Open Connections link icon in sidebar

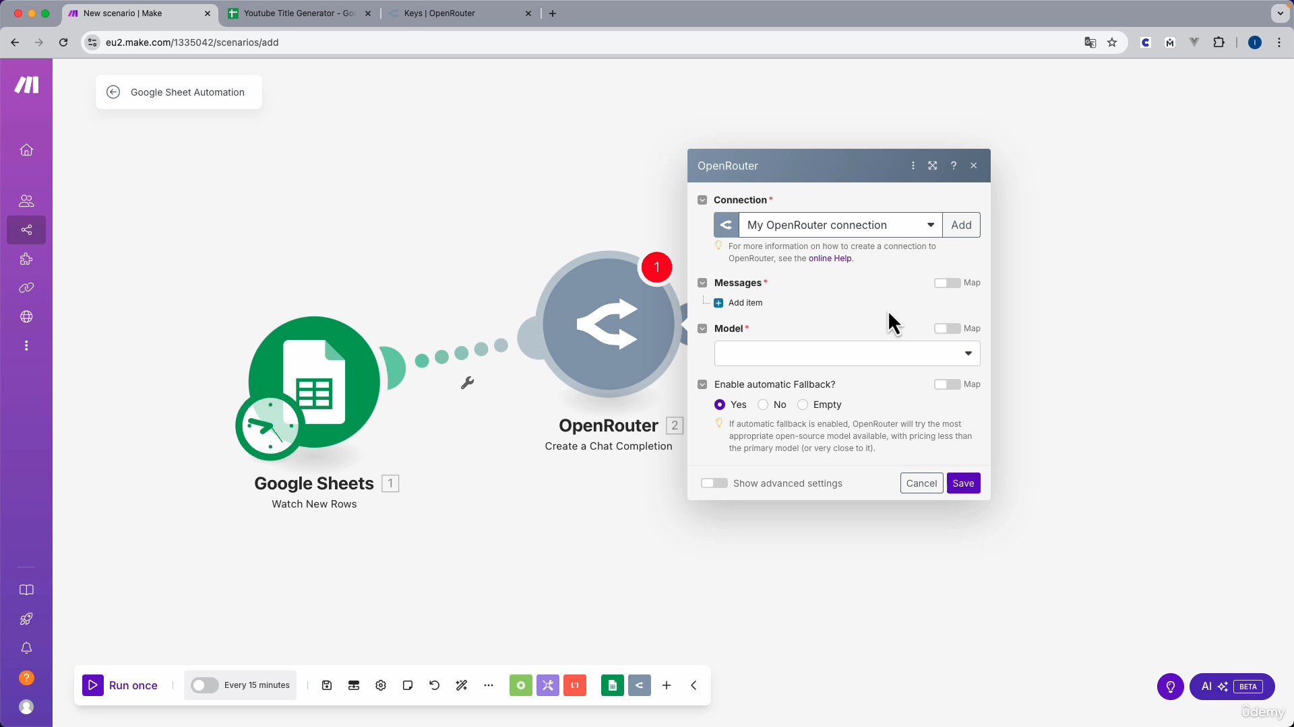tap(26, 288)
